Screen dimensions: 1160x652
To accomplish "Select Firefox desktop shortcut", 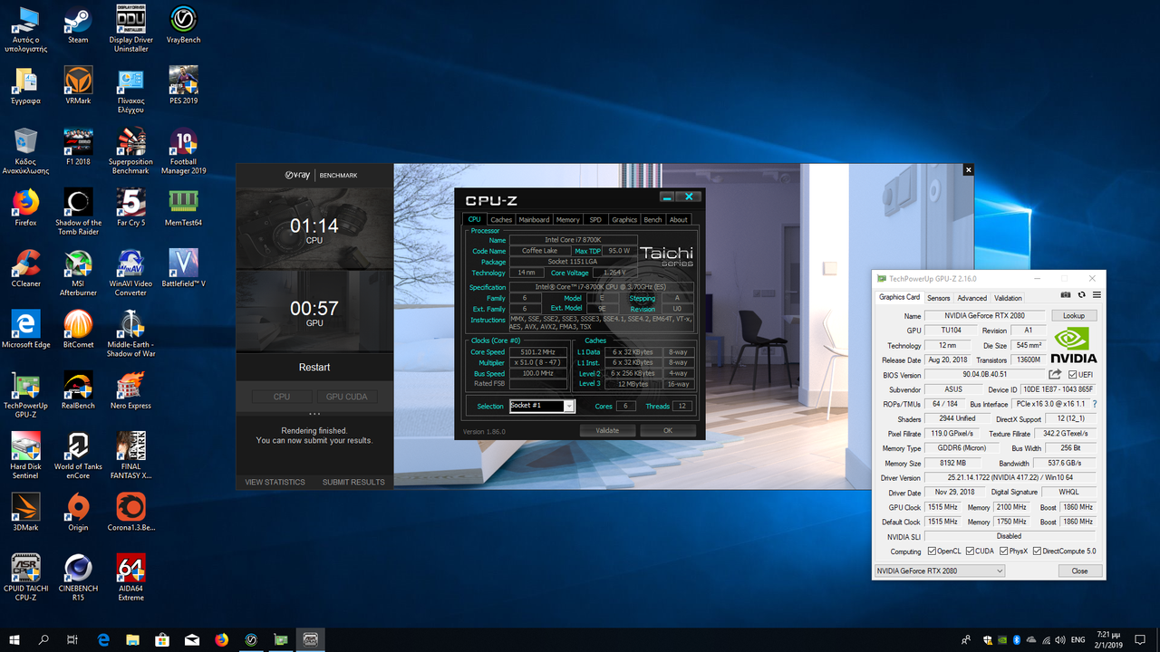I will tap(25, 207).
